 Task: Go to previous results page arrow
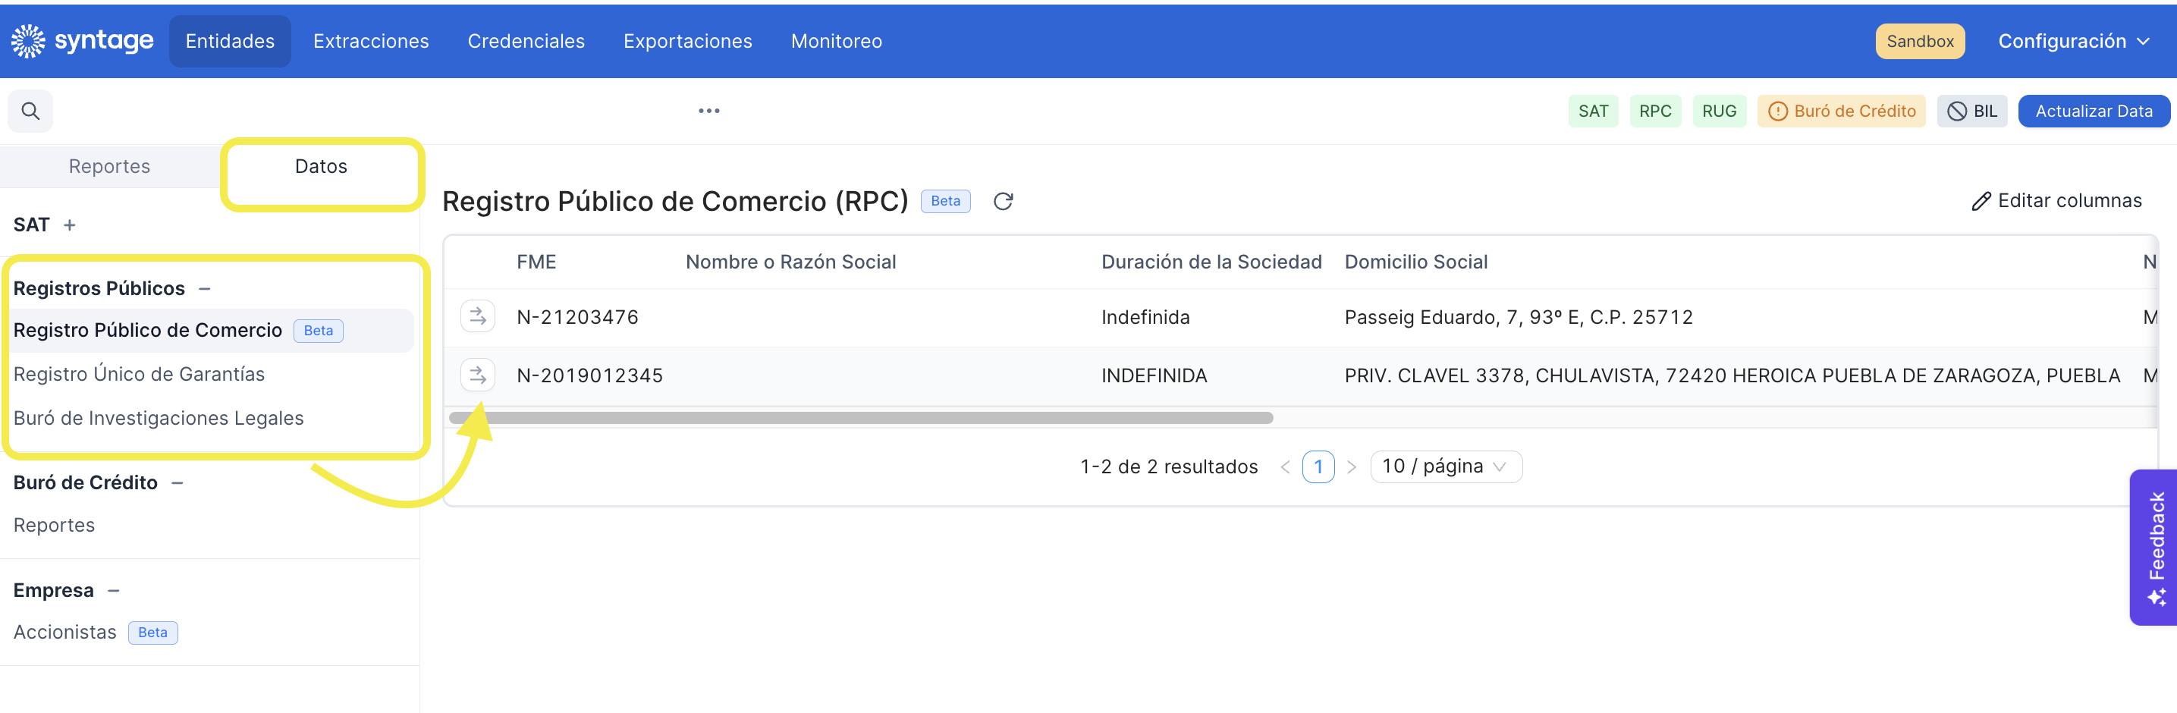click(1286, 467)
